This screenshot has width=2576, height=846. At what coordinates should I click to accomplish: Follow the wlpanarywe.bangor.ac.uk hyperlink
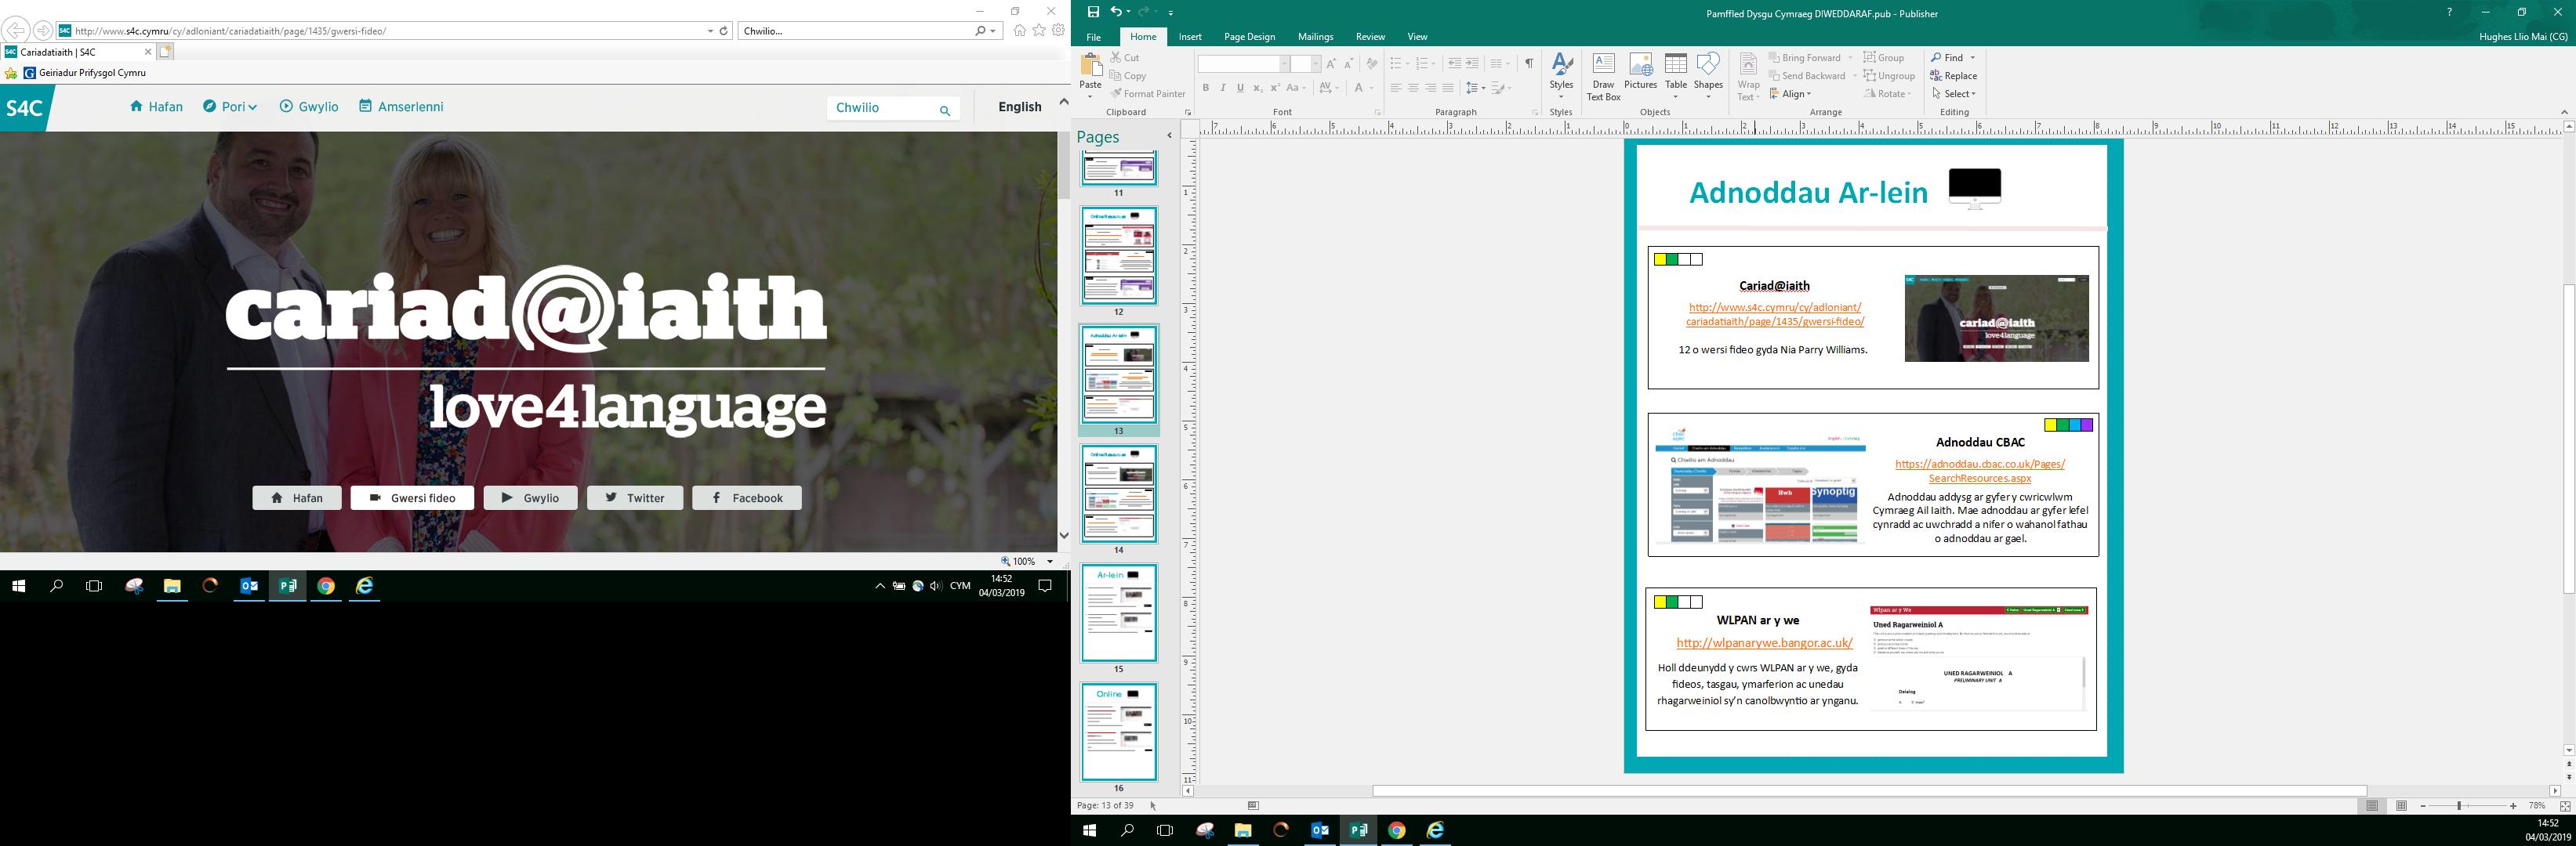pos(1764,643)
